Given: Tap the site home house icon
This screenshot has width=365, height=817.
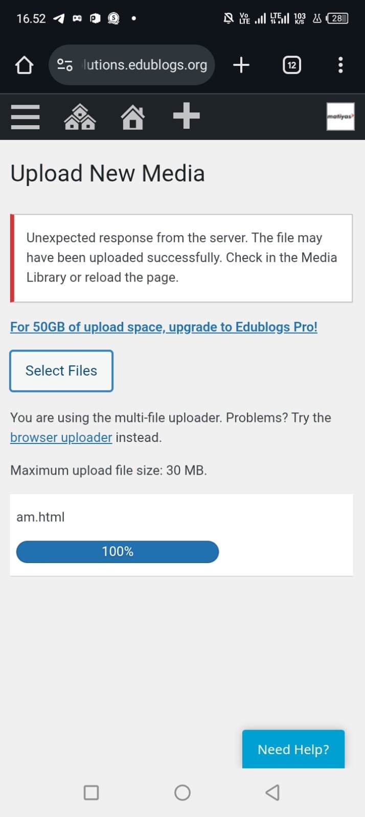Looking at the screenshot, I should [133, 116].
